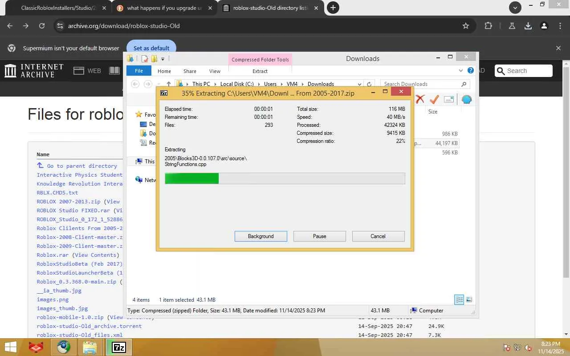The height and width of the screenshot is (356, 570).
Task: Open the roblox-studio-Old_archive.torrent link
Action: point(89,326)
